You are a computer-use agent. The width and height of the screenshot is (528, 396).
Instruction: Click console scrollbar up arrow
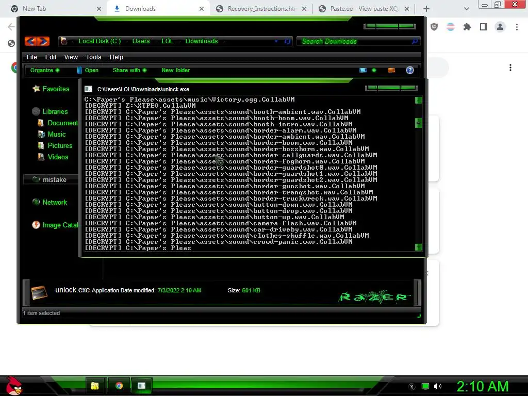418,100
